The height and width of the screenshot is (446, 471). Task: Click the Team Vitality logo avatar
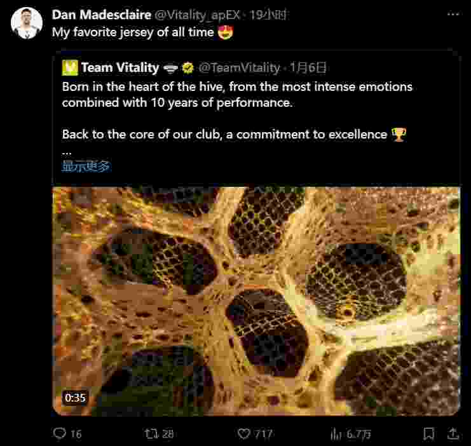[x=70, y=67]
